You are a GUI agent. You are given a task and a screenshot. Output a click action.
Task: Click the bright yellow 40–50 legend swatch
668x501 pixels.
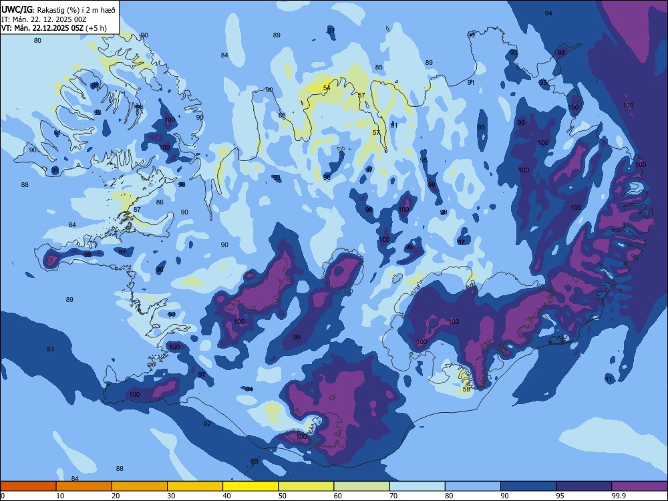[251, 486]
